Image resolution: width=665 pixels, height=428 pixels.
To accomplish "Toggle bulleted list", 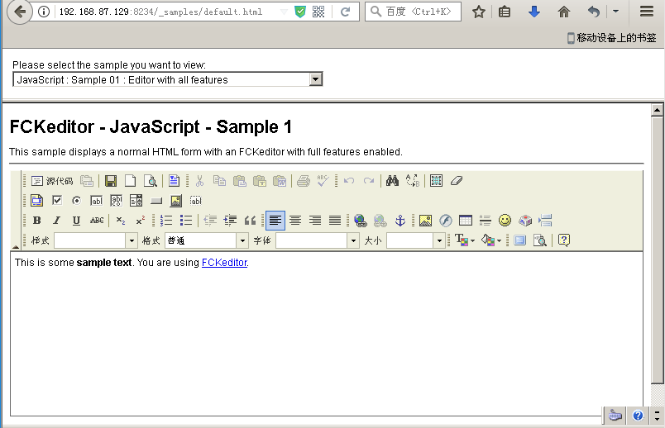I will tap(186, 221).
